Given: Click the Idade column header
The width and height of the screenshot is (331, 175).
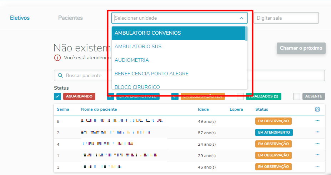Looking at the screenshot, I should [x=203, y=109].
